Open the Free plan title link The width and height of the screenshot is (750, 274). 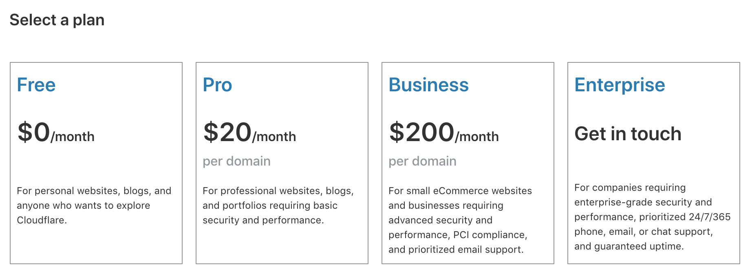point(36,85)
